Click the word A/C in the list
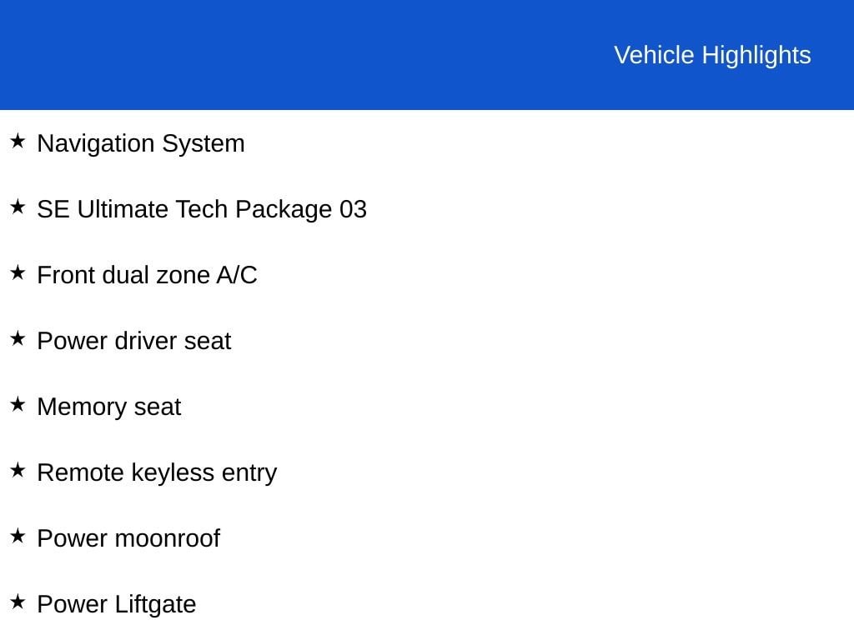The height and width of the screenshot is (640, 854). coord(237,275)
